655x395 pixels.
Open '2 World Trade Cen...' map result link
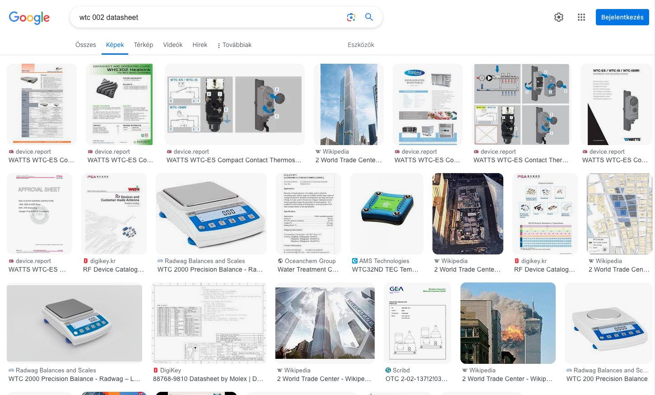(x=619, y=269)
